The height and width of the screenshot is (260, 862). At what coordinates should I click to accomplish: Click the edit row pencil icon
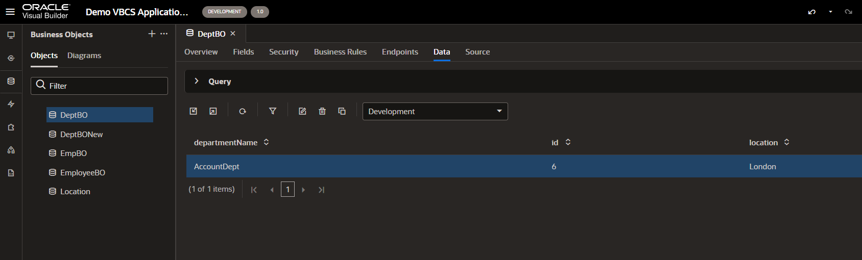tap(302, 111)
